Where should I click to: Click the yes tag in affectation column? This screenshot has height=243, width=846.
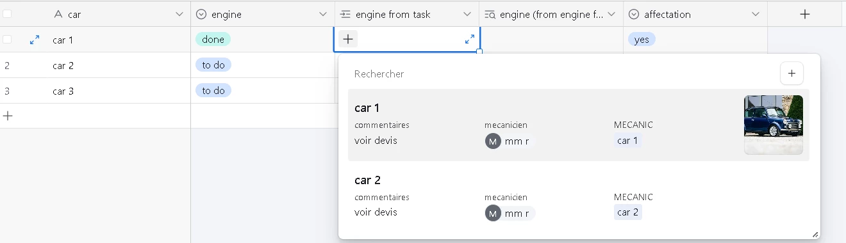pyautogui.click(x=642, y=40)
